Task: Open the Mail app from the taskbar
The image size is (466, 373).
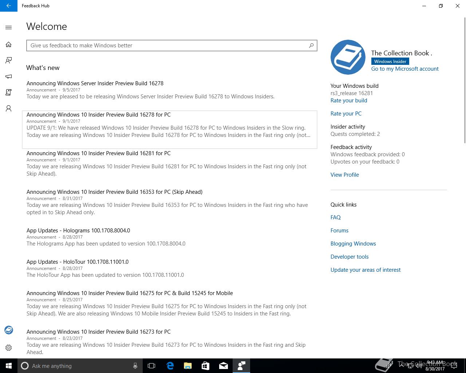Action: 224,366
